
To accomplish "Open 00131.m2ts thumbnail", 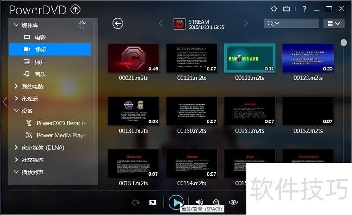I will (133, 111).
